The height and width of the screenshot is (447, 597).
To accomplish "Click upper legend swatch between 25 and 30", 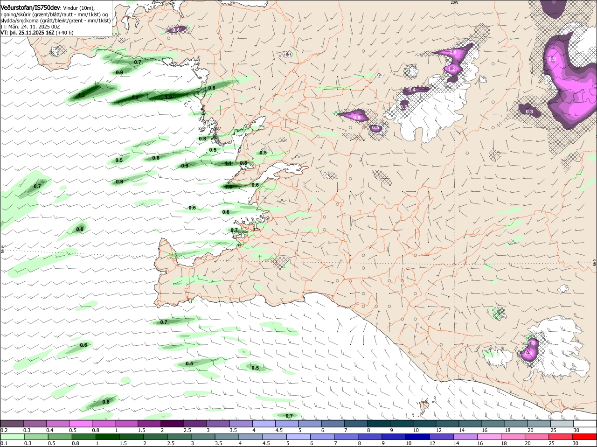I will point(562,423).
